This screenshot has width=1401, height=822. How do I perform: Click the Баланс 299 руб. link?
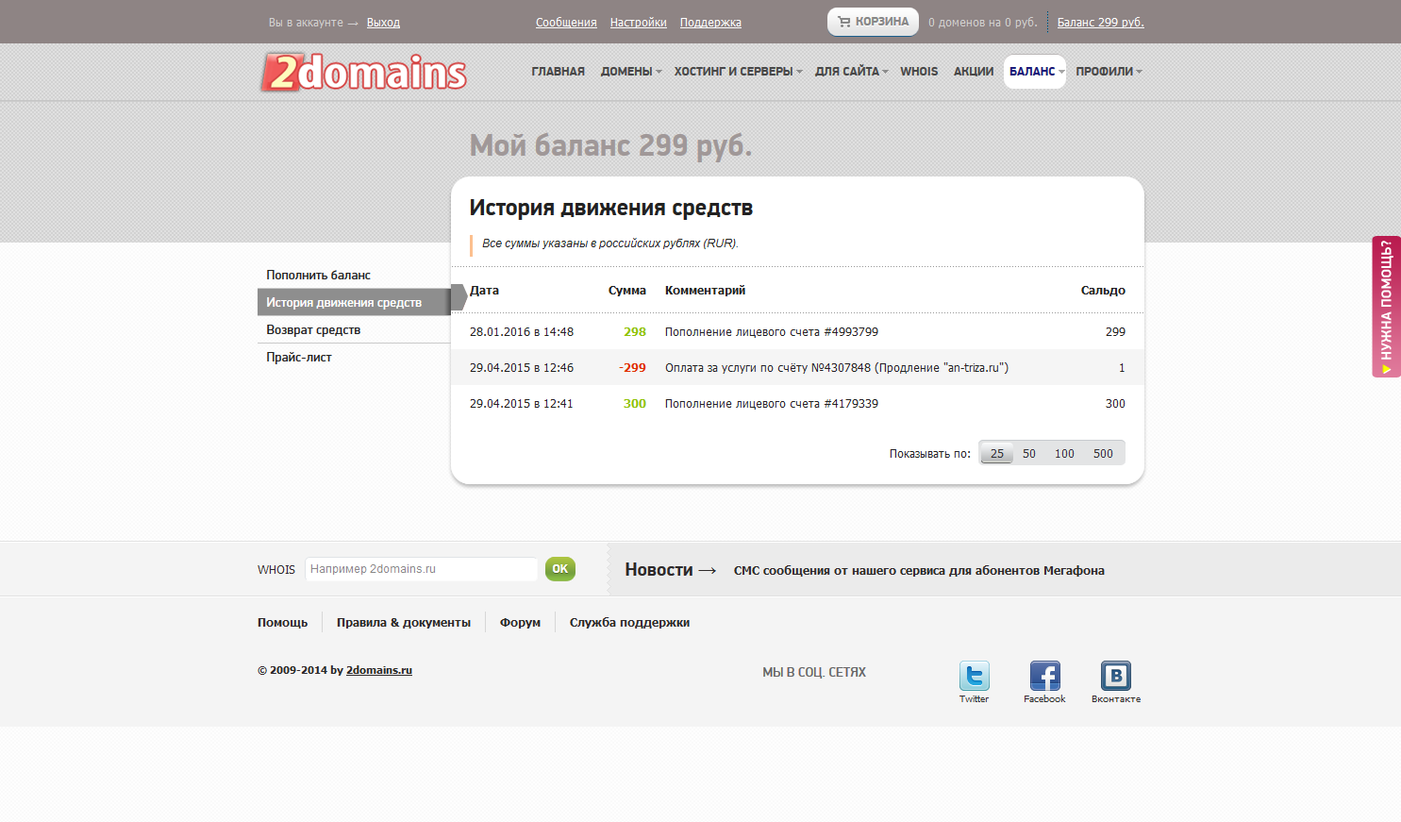point(1100,23)
